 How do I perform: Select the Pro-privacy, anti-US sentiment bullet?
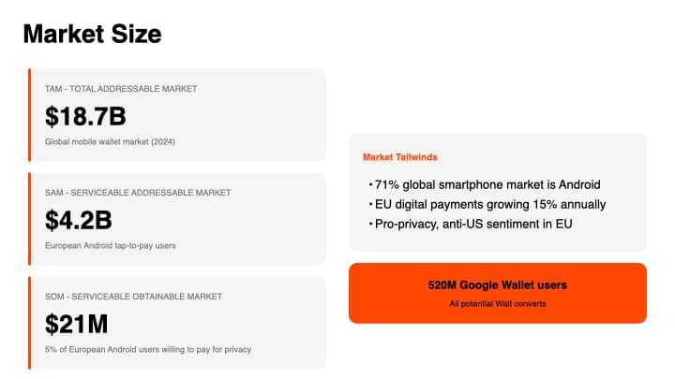[x=472, y=224]
